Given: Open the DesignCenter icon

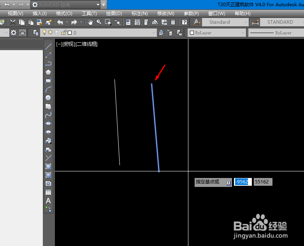Looking at the screenshot, I should (137, 22).
